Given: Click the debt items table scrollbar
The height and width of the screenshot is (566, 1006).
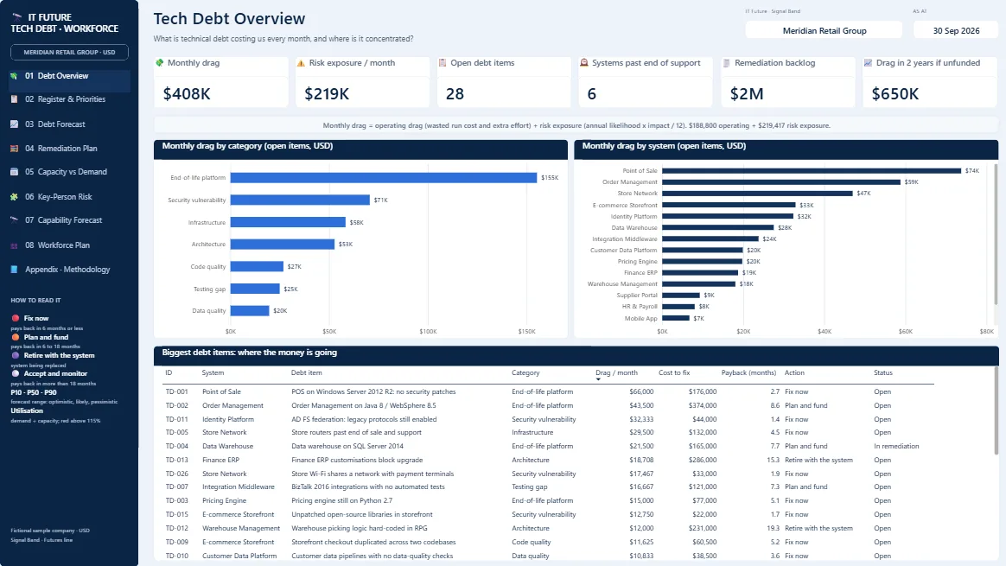Looking at the screenshot, I should tap(996, 410).
